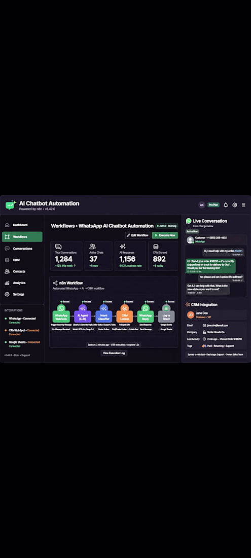Click the jane.doe@email.com email address
This screenshot has height=558, width=251.
pos(218,325)
